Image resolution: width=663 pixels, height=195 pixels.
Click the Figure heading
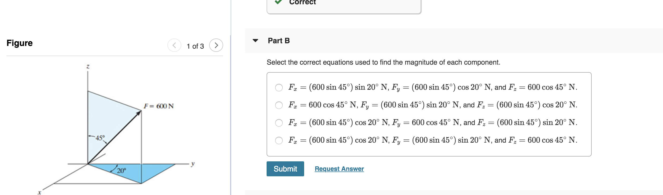(x=20, y=43)
